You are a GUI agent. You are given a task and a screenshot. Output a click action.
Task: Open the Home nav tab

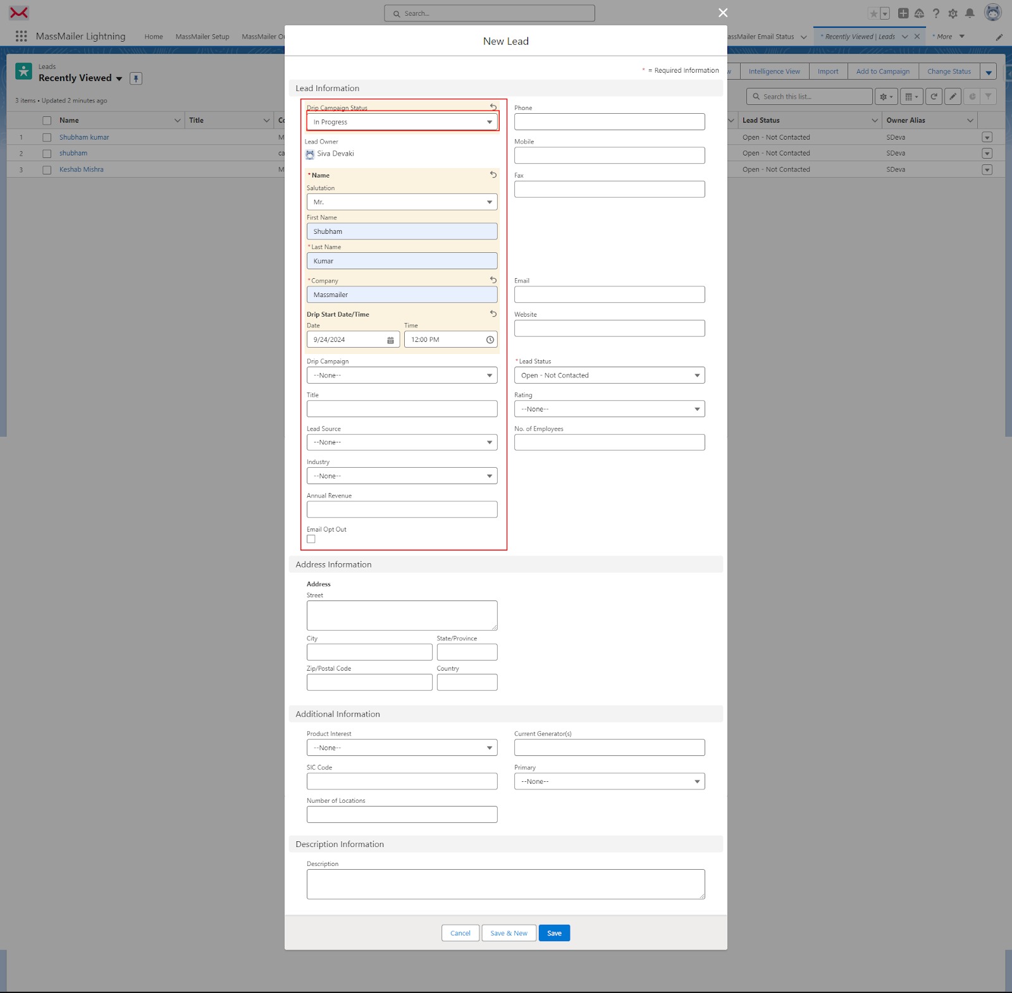pos(154,37)
